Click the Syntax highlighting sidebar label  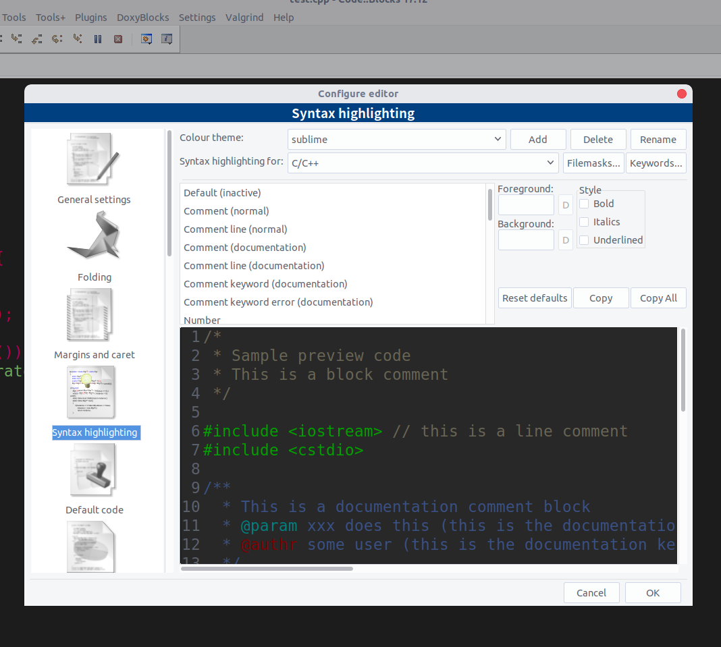click(96, 432)
